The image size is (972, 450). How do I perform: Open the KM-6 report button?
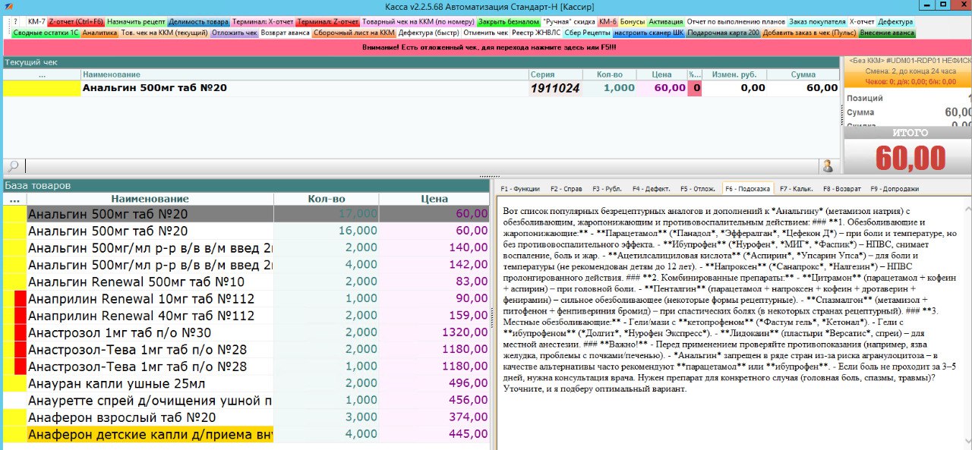point(607,22)
